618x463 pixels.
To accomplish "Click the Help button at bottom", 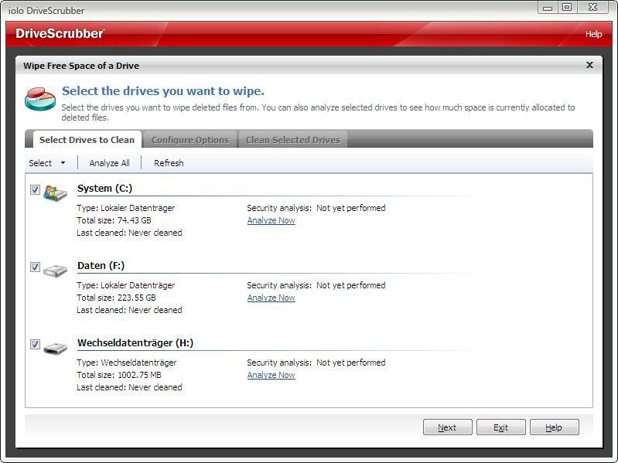I will coord(554,427).
